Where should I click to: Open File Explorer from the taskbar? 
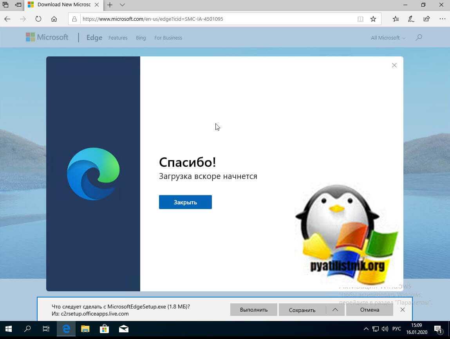[86, 329]
